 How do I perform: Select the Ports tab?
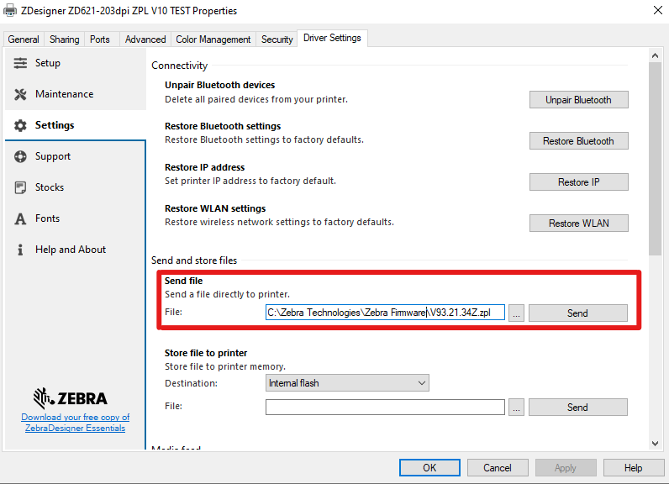click(x=100, y=39)
